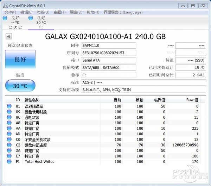Select the 硬盘使用时数 attribute name
The width and height of the screenshot is (211, 186).
coord(36,112)
